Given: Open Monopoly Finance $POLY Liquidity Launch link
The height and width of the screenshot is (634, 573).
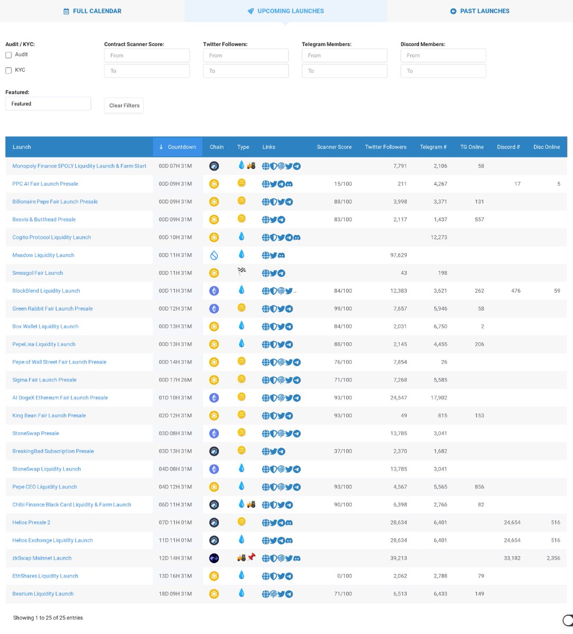Looking at the screenshot, I should 79,166.
